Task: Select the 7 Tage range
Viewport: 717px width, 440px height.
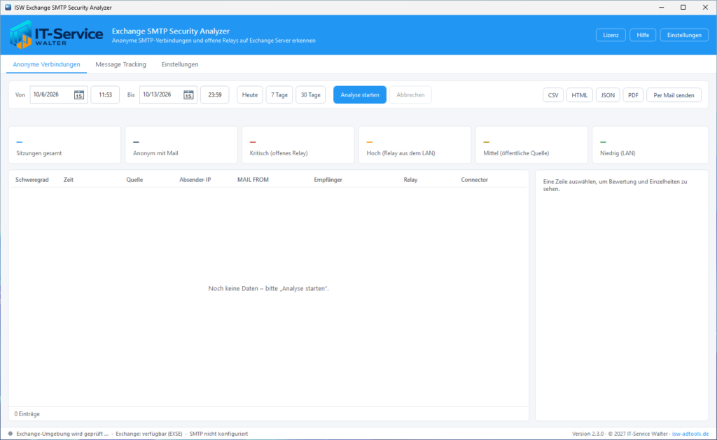Action: [279, 95]
